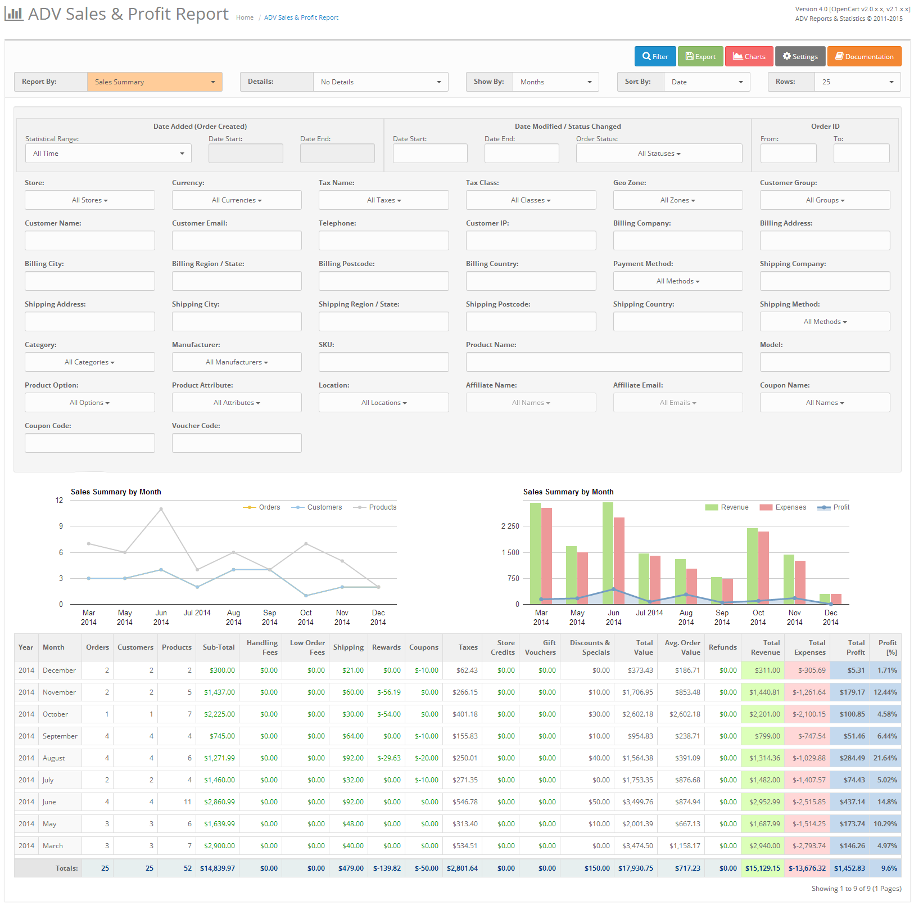
Task: Click the Coupon Code input field
Action: (90, 443)
